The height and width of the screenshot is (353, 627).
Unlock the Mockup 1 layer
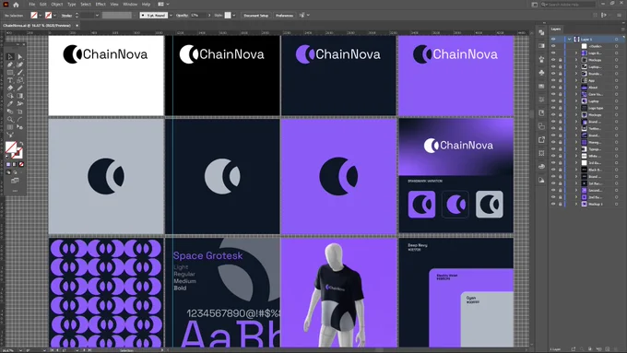(561, 204)
